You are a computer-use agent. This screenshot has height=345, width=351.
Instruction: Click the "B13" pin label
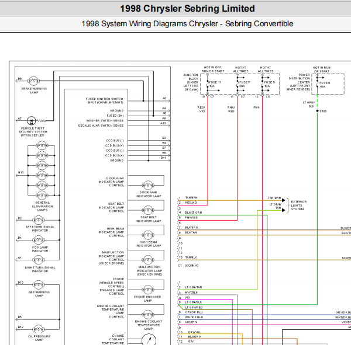coord(20,283)
